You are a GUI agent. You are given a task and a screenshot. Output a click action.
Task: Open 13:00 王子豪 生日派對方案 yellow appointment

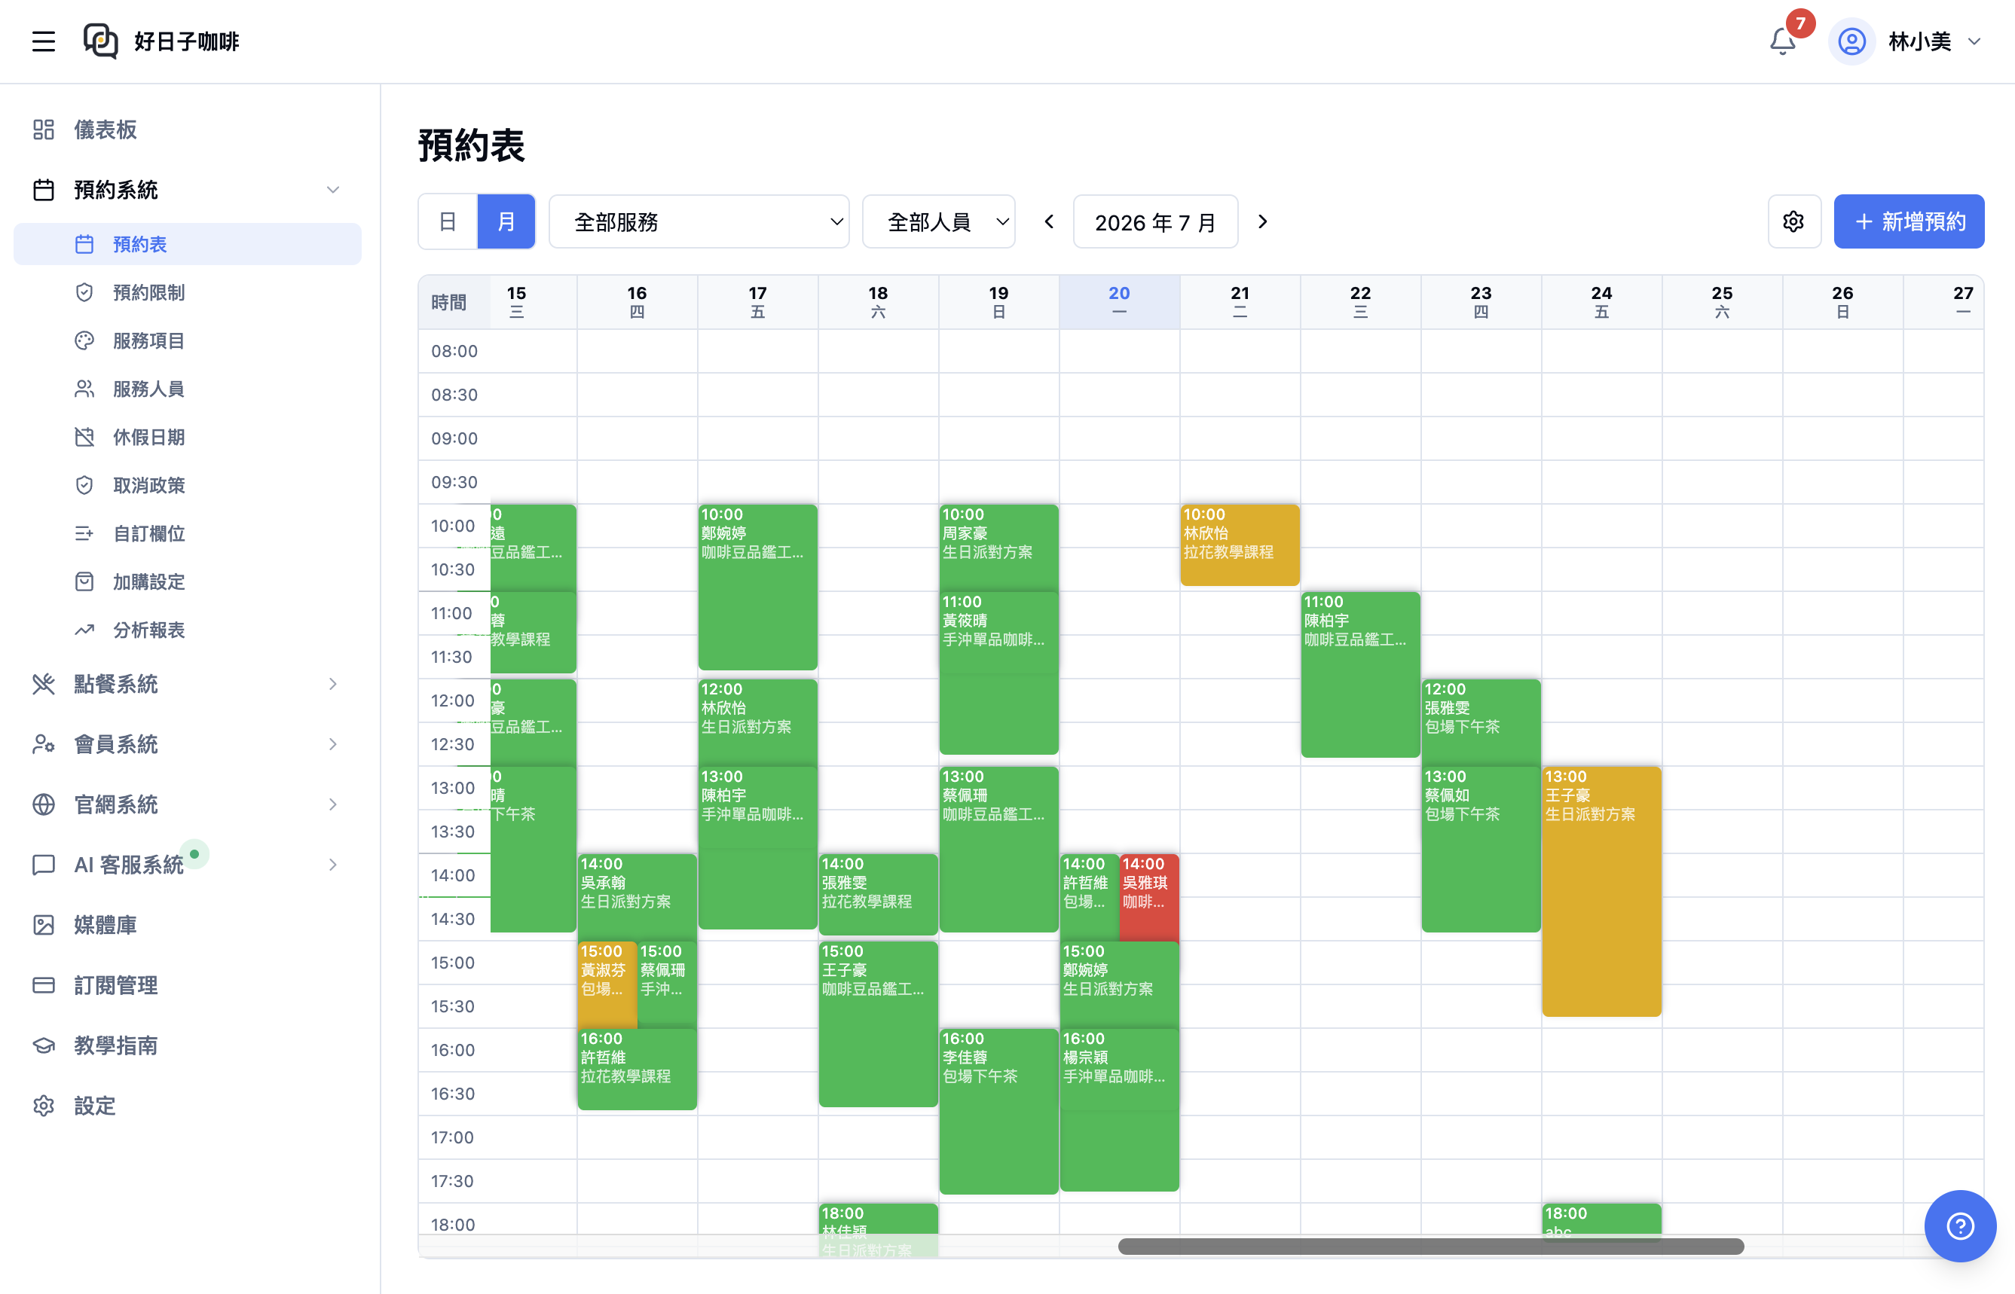pos(1601,891)
